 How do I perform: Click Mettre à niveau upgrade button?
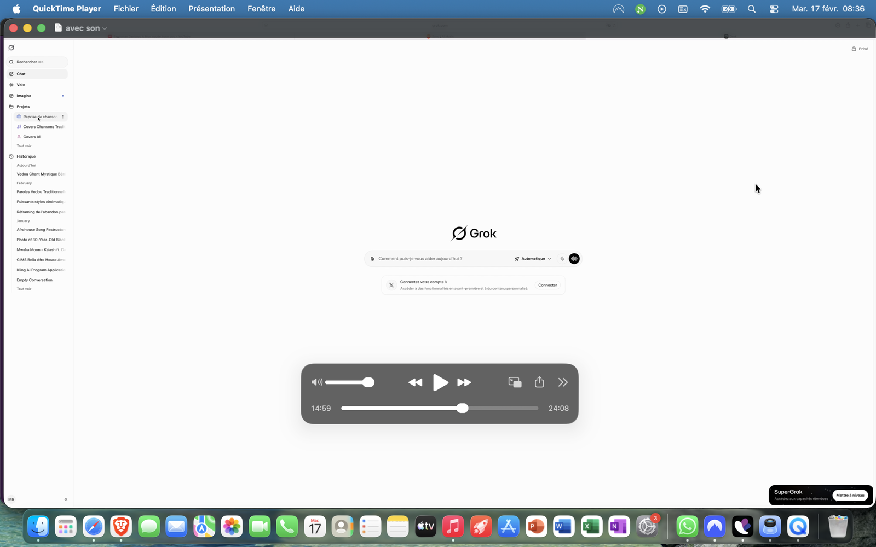click(x=850, y=495)
